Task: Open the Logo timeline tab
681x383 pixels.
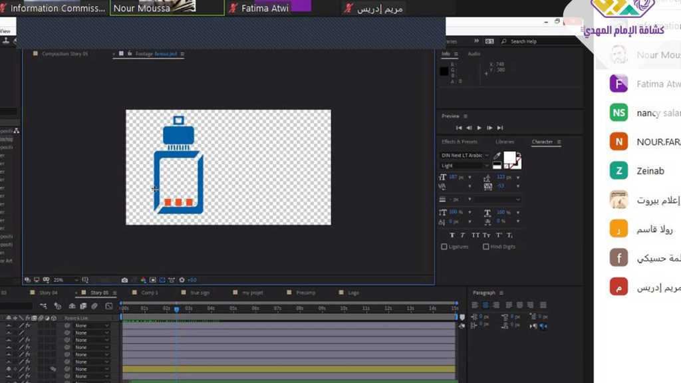Action: [353, 293]
